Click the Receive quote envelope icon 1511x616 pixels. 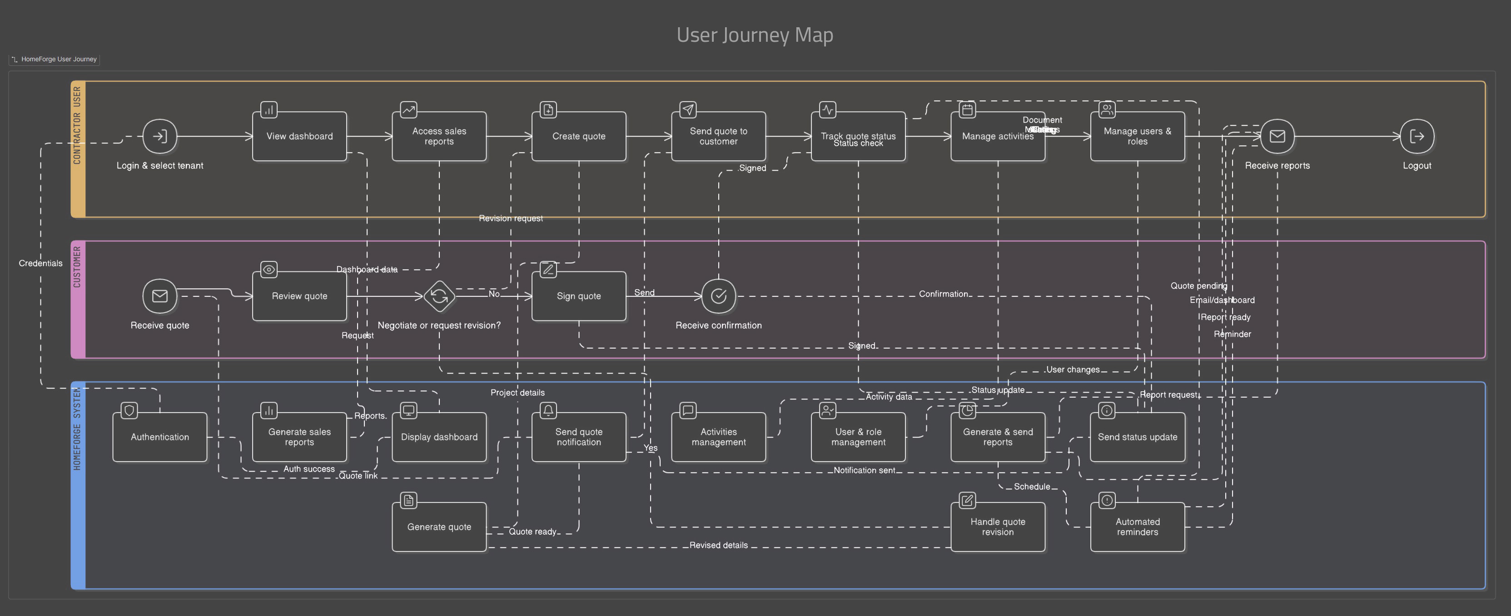coord(159,296)
